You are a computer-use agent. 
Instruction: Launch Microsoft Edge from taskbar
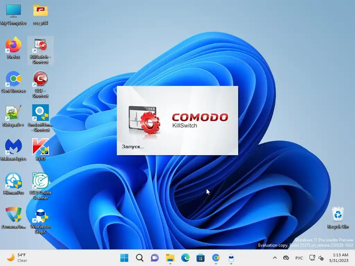(185, 258)
